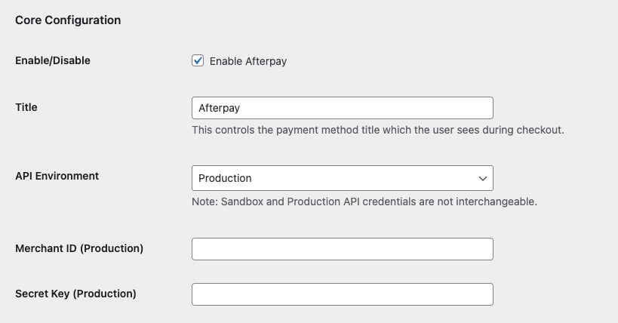Click the Secret Key (Production) label
The image size is (618, 323).
pos(75,293)
